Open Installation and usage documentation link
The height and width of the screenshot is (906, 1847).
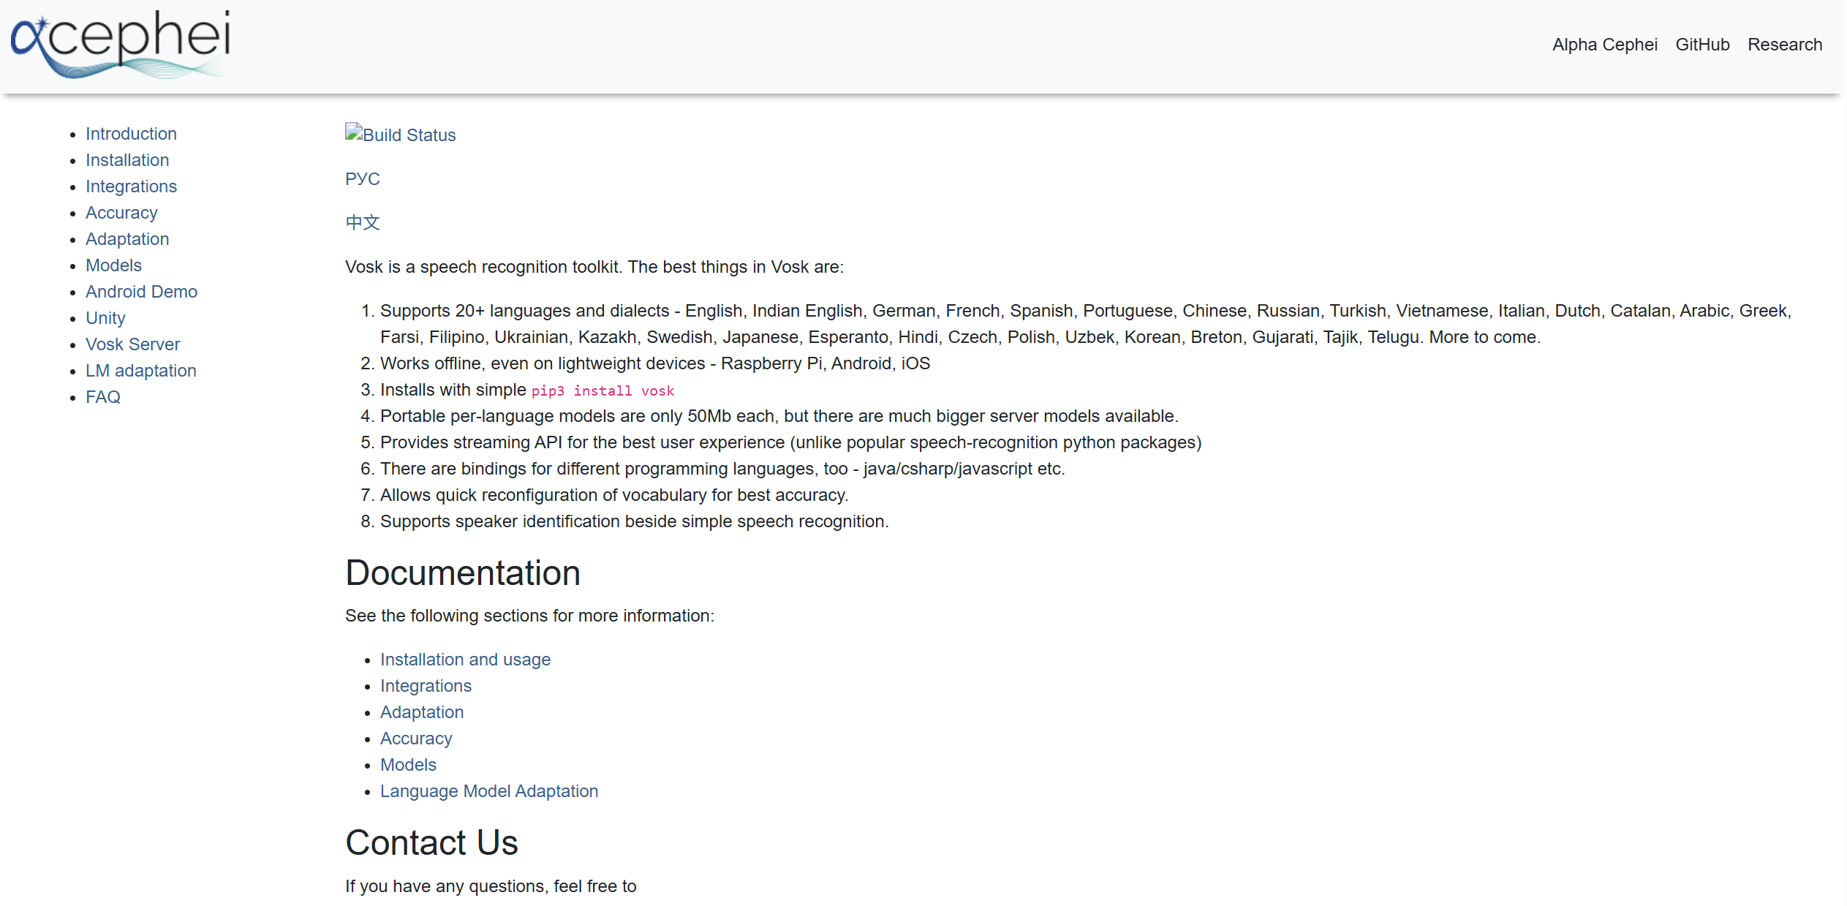click(465, 660)
